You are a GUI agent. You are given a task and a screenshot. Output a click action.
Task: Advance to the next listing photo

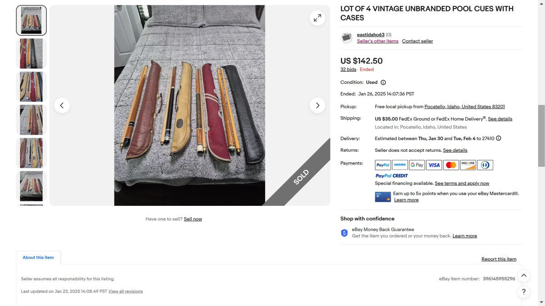(317, 105)
